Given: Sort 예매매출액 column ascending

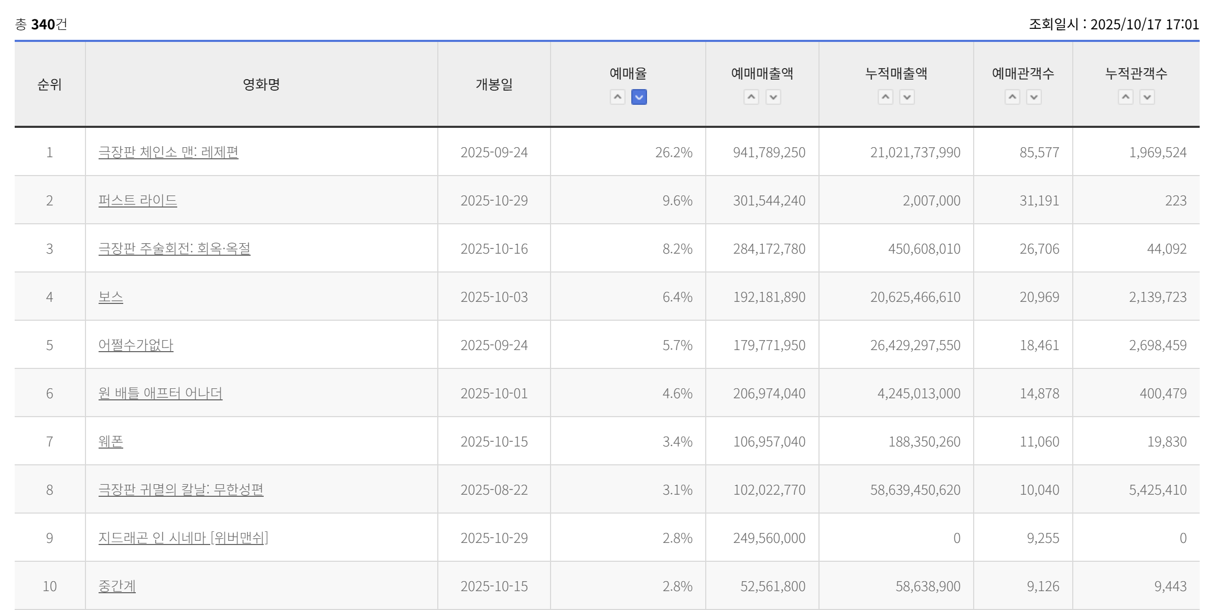Looking at the screenshot, I should pos(751,97).
